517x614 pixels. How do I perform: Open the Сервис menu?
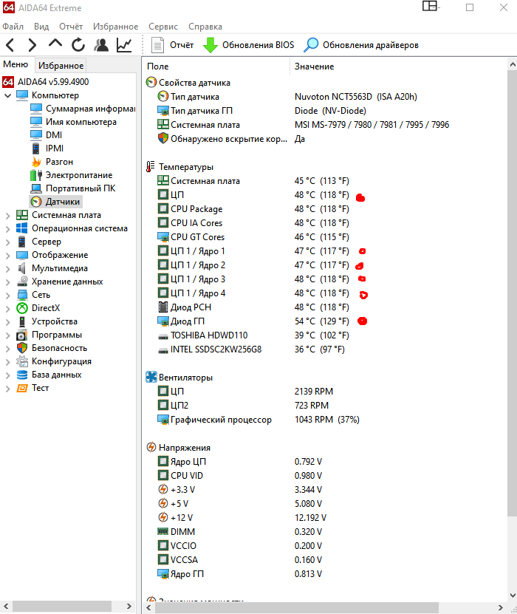point(162,27)
